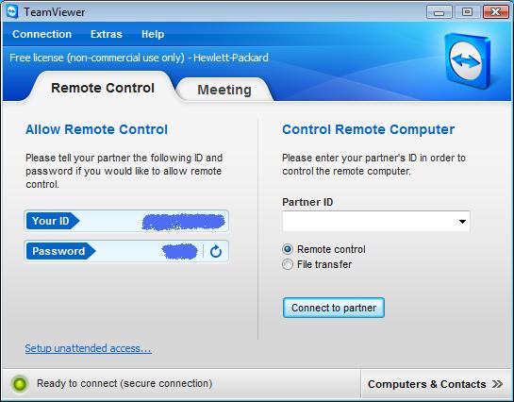Click the green connection status light

point(20,384)
